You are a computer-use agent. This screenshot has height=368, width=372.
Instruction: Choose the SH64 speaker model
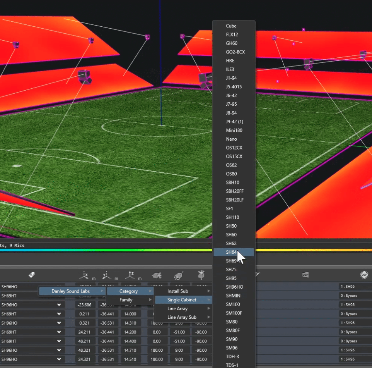[234, 252]
